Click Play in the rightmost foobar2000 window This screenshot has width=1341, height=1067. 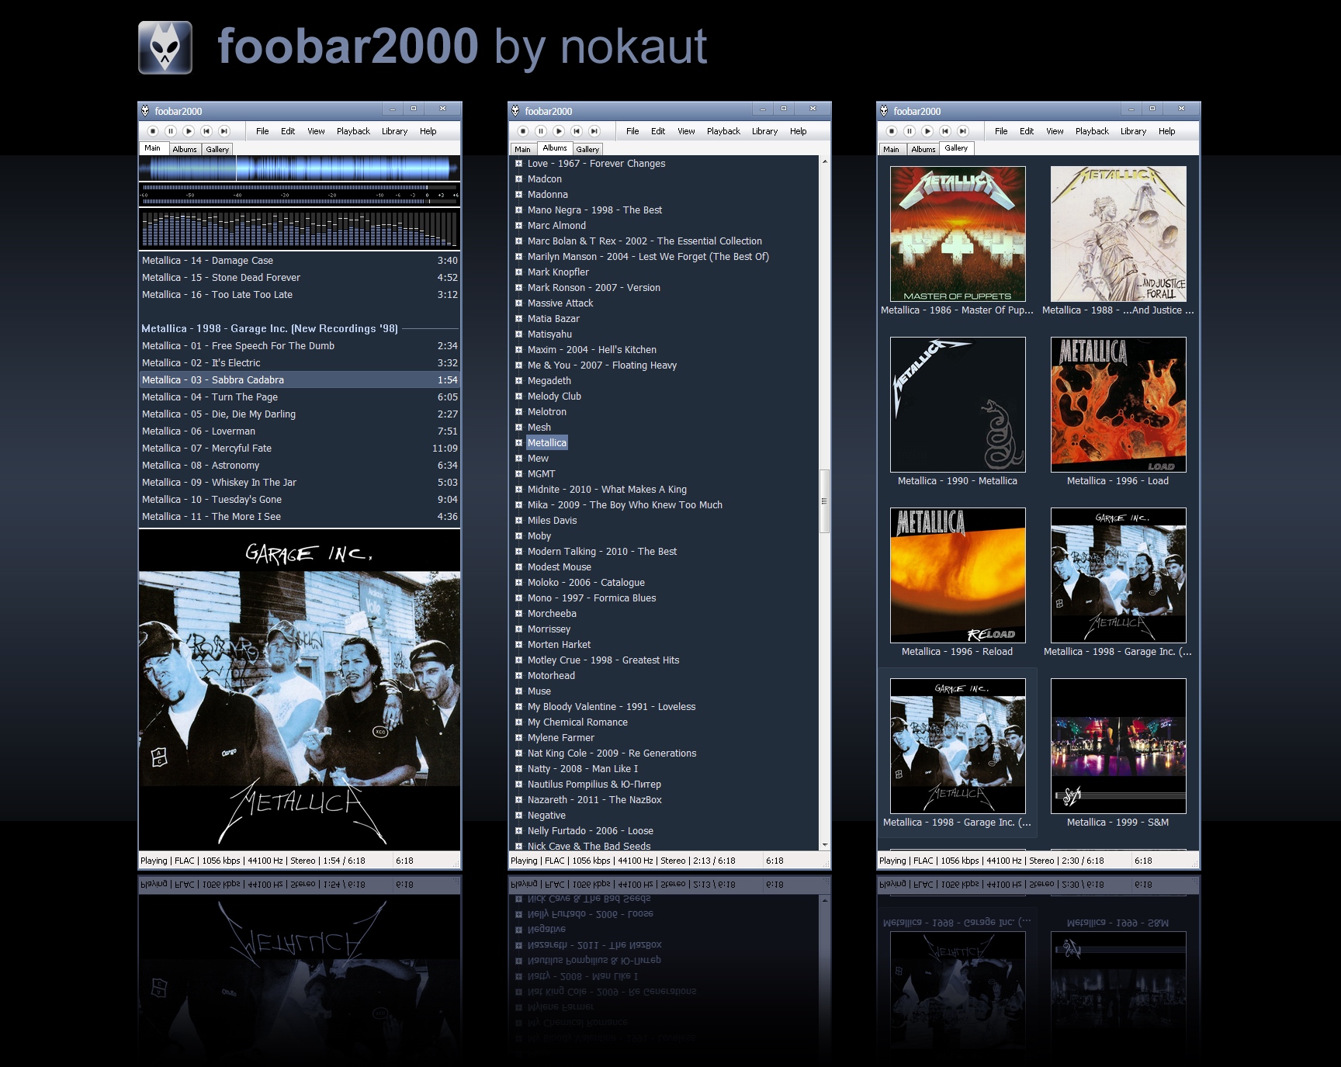927,131
